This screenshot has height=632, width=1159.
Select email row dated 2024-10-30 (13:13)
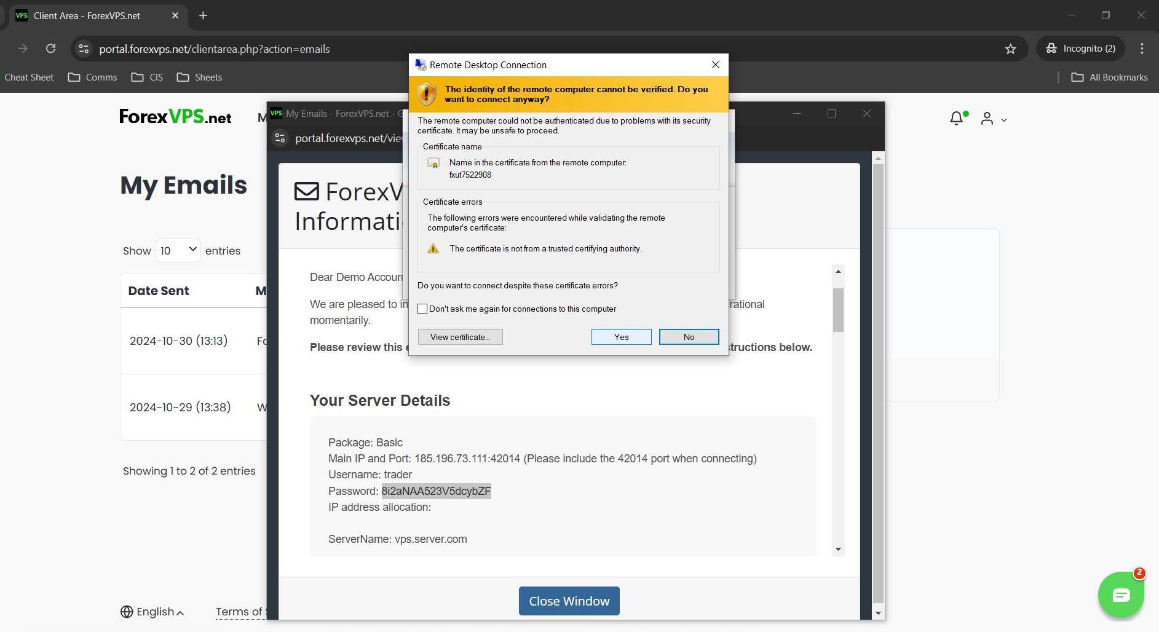tap(194, 341)
